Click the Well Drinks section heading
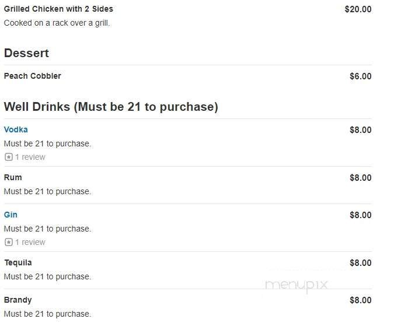Image resolution: width=401 pixels, height=333 pixels. click(111, 107)
